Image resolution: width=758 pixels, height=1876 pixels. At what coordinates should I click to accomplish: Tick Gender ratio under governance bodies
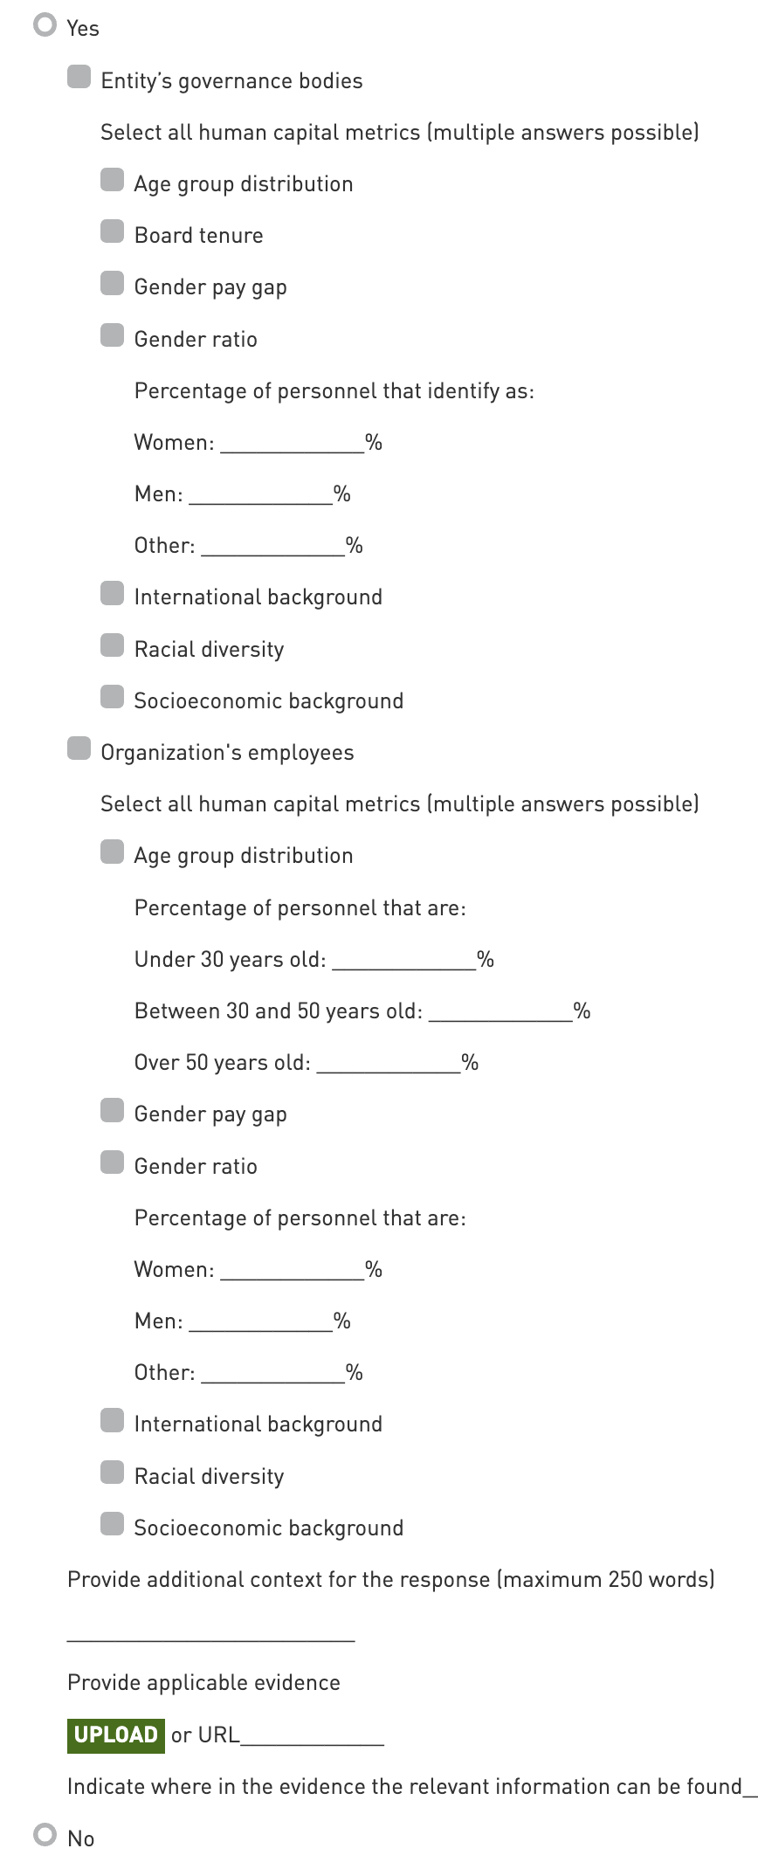pos(113,335)
